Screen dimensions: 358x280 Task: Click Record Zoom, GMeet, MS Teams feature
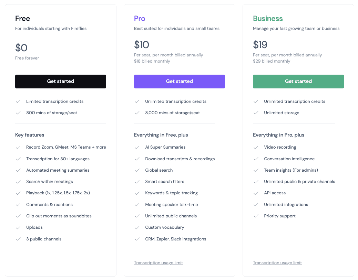pos(66,147)
